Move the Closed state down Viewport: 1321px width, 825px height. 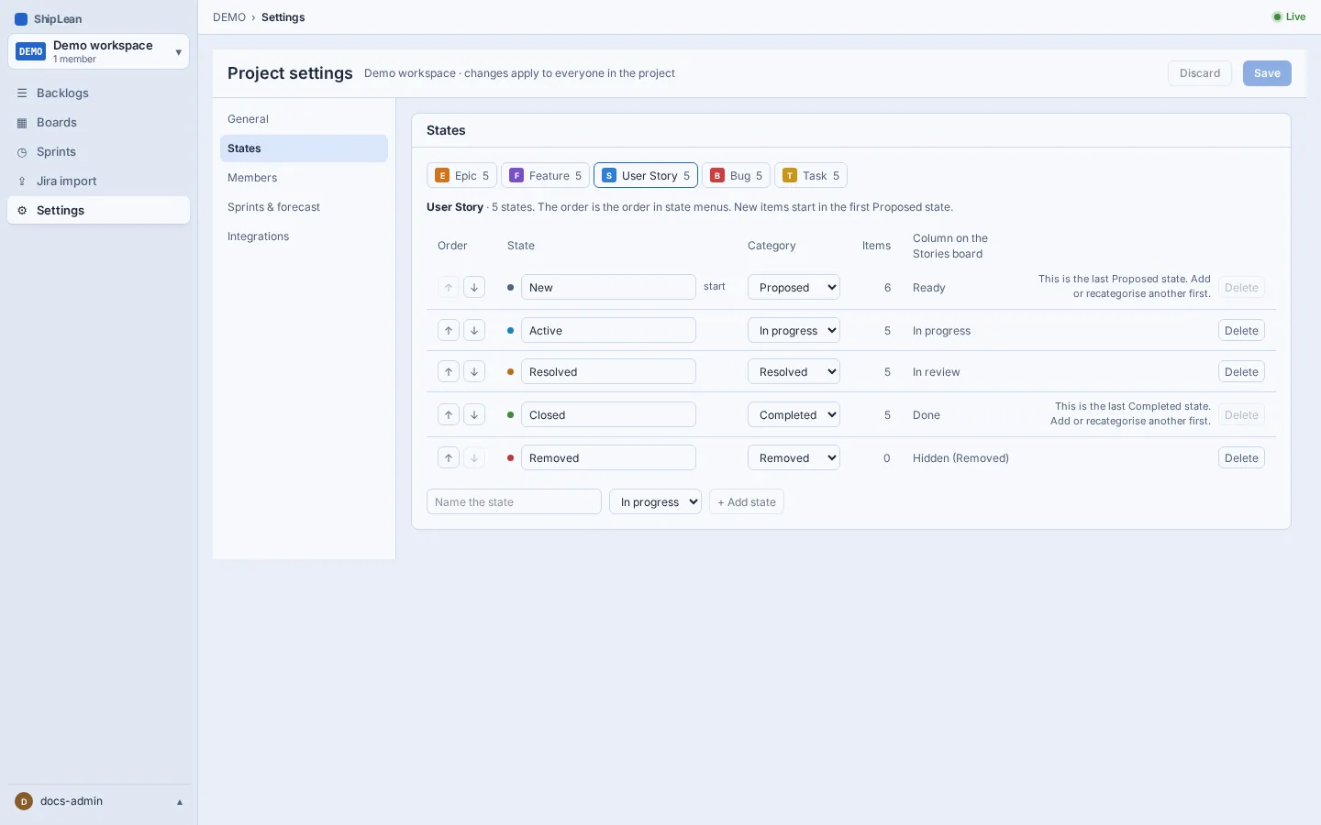(474, 414)
